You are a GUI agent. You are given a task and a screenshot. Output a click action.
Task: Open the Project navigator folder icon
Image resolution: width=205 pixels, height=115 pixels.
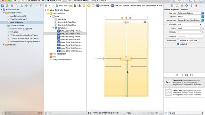(x=2, y=6)
